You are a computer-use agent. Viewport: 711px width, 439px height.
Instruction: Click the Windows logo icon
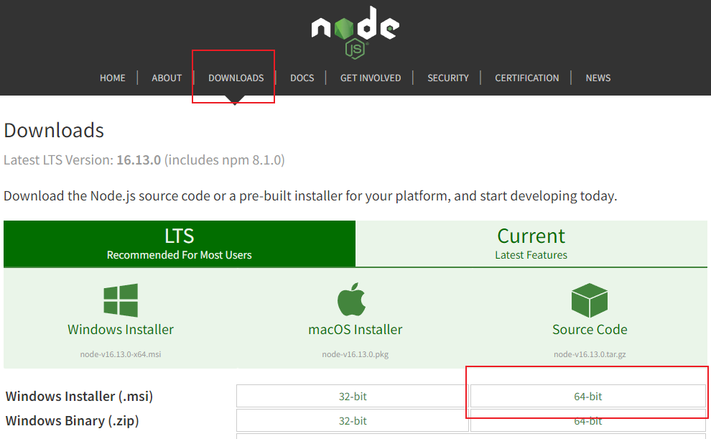tap(121, 300)
